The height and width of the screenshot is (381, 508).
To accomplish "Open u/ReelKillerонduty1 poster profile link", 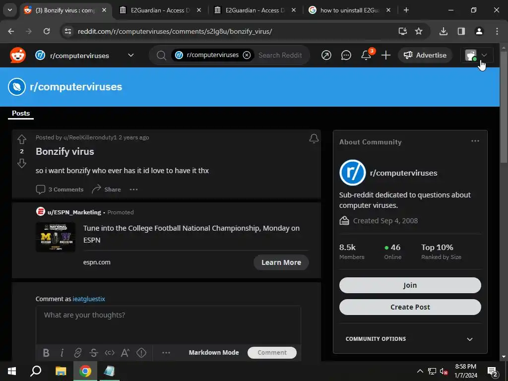I will tap(90, 137).
